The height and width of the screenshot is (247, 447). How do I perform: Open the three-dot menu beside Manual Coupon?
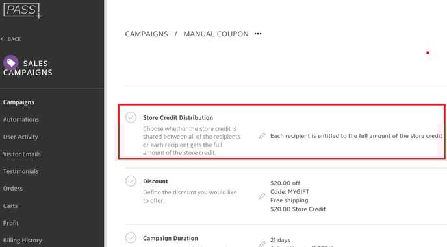point(258,34)
